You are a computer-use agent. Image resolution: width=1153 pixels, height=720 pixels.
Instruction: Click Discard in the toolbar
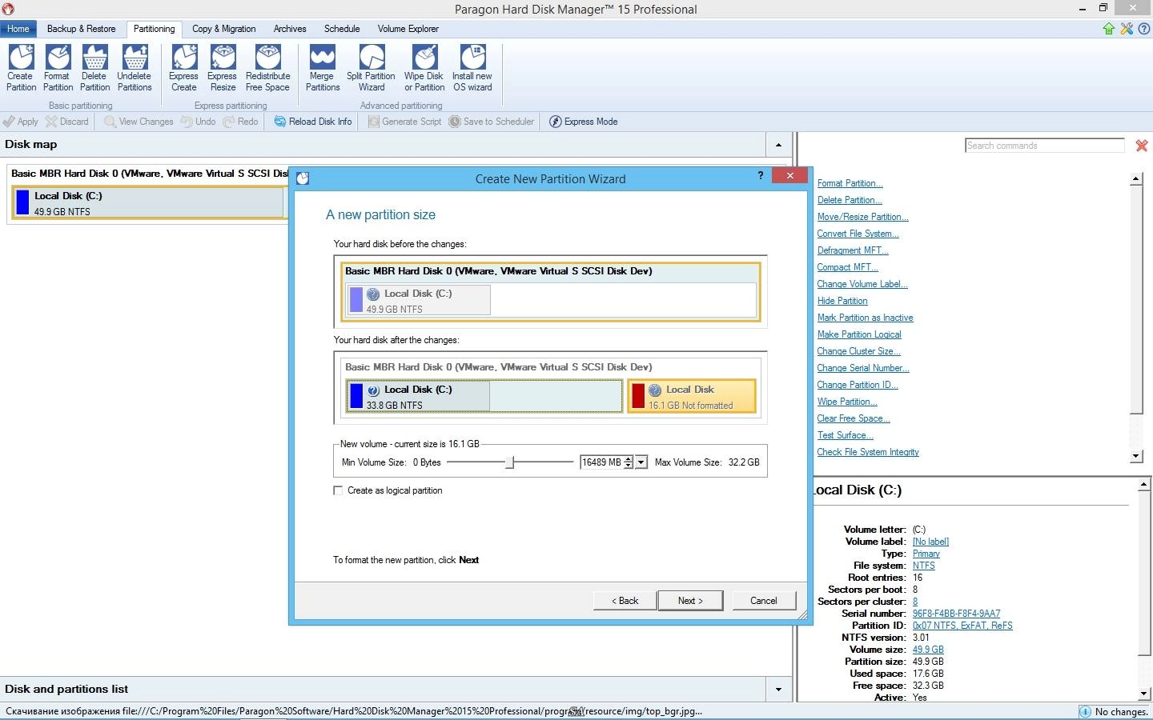point(67,122)
